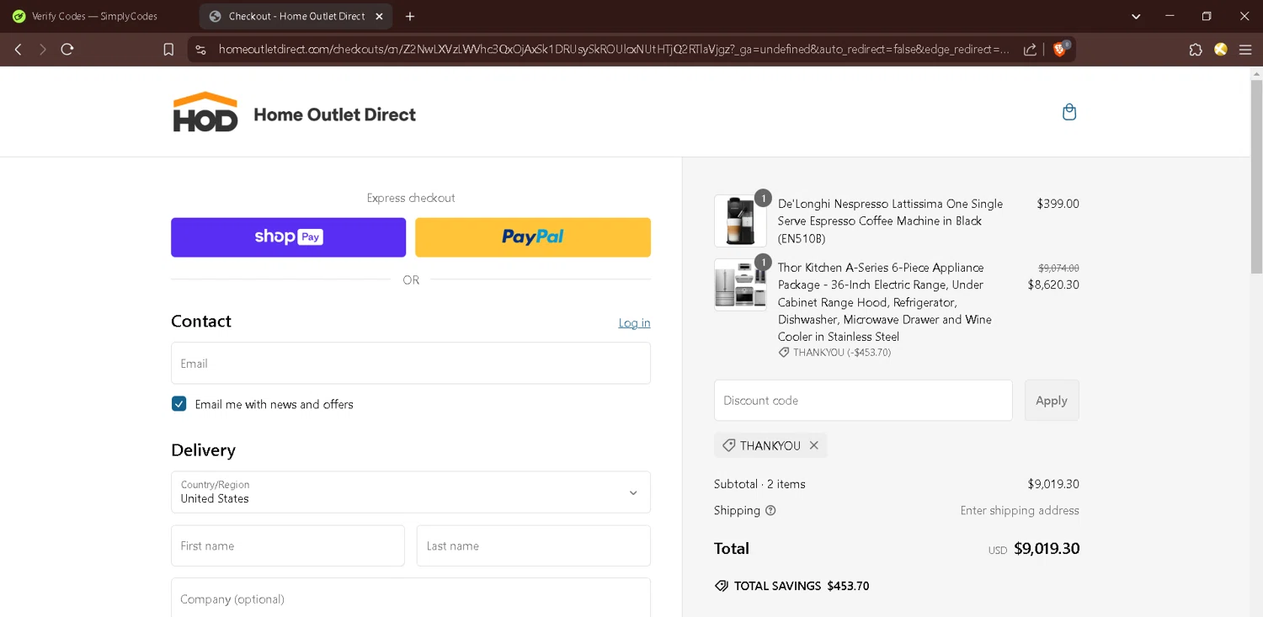This screenshot has height=617, width=1263.
Task: Uncheck Email me with news and offers
Action: point(179,404)
